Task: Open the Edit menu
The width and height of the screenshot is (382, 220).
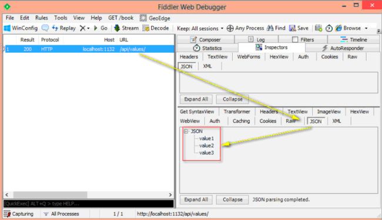Action: pyautogui.click(x=24, y=18)
